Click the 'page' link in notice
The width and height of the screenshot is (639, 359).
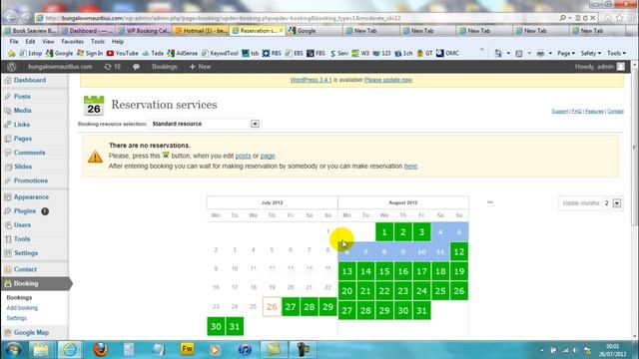click(268, 156)
